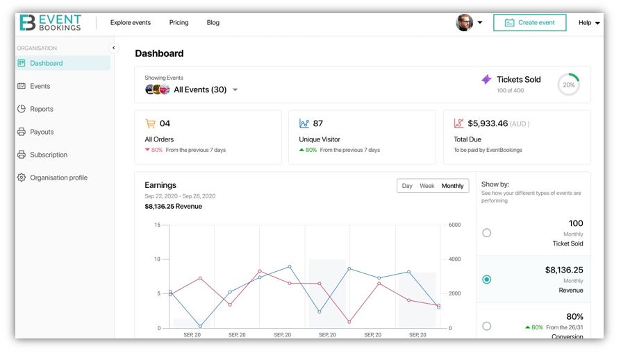The width and height of the screenshot is (621, 353).
Task: Open the Pricing link
Action: pos(179,23)
